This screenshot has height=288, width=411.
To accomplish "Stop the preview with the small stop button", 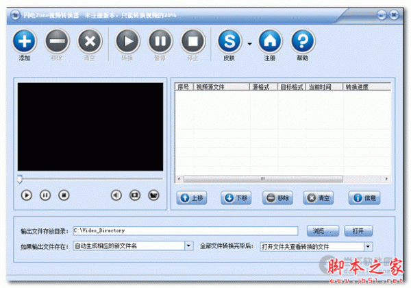I will tap(64, 195).
